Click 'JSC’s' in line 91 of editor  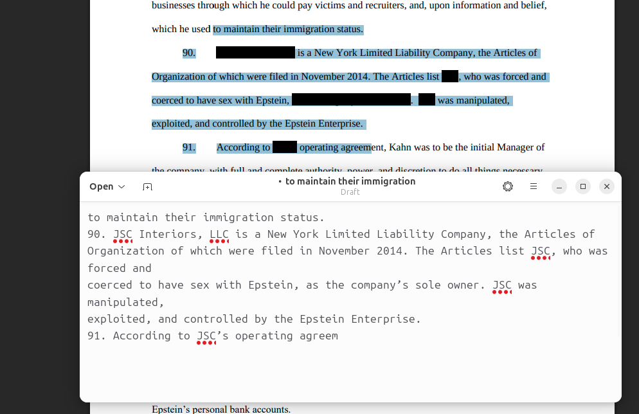click(213, 336)
